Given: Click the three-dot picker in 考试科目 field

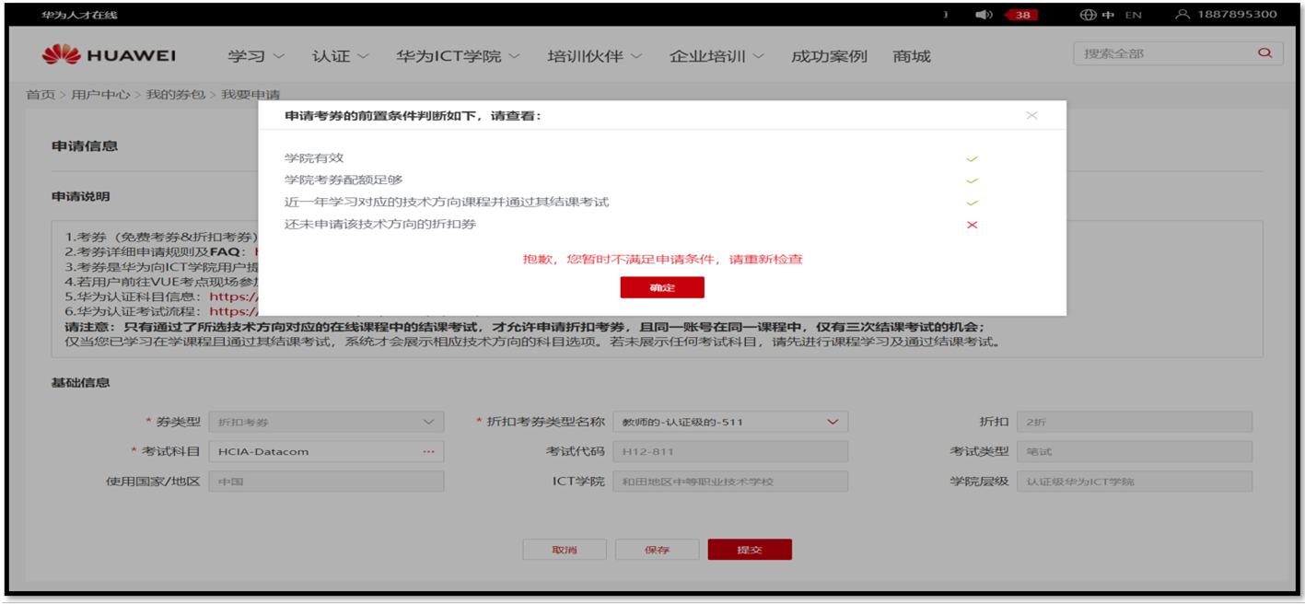Looking at the screenshot, I should (x=428, y=452).
